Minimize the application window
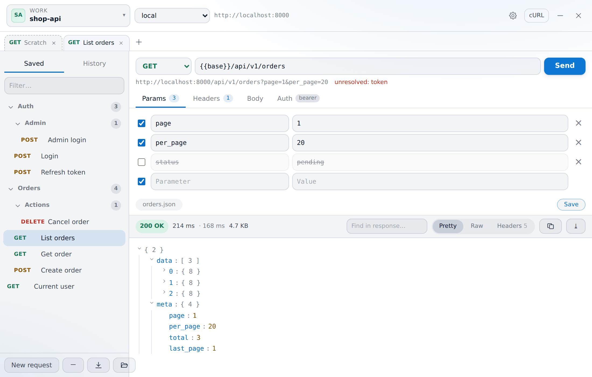592x377 pixels. 560,16
